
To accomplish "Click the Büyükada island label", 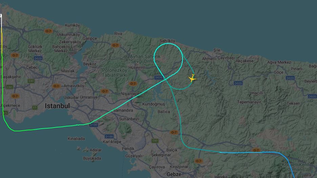I will [x=92, y=158].
